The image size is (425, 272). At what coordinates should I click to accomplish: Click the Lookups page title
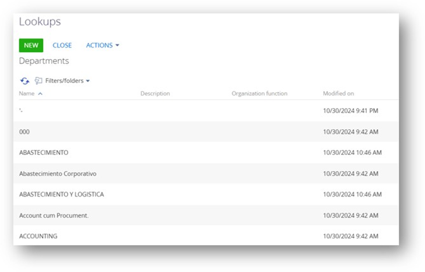(40, 22)
